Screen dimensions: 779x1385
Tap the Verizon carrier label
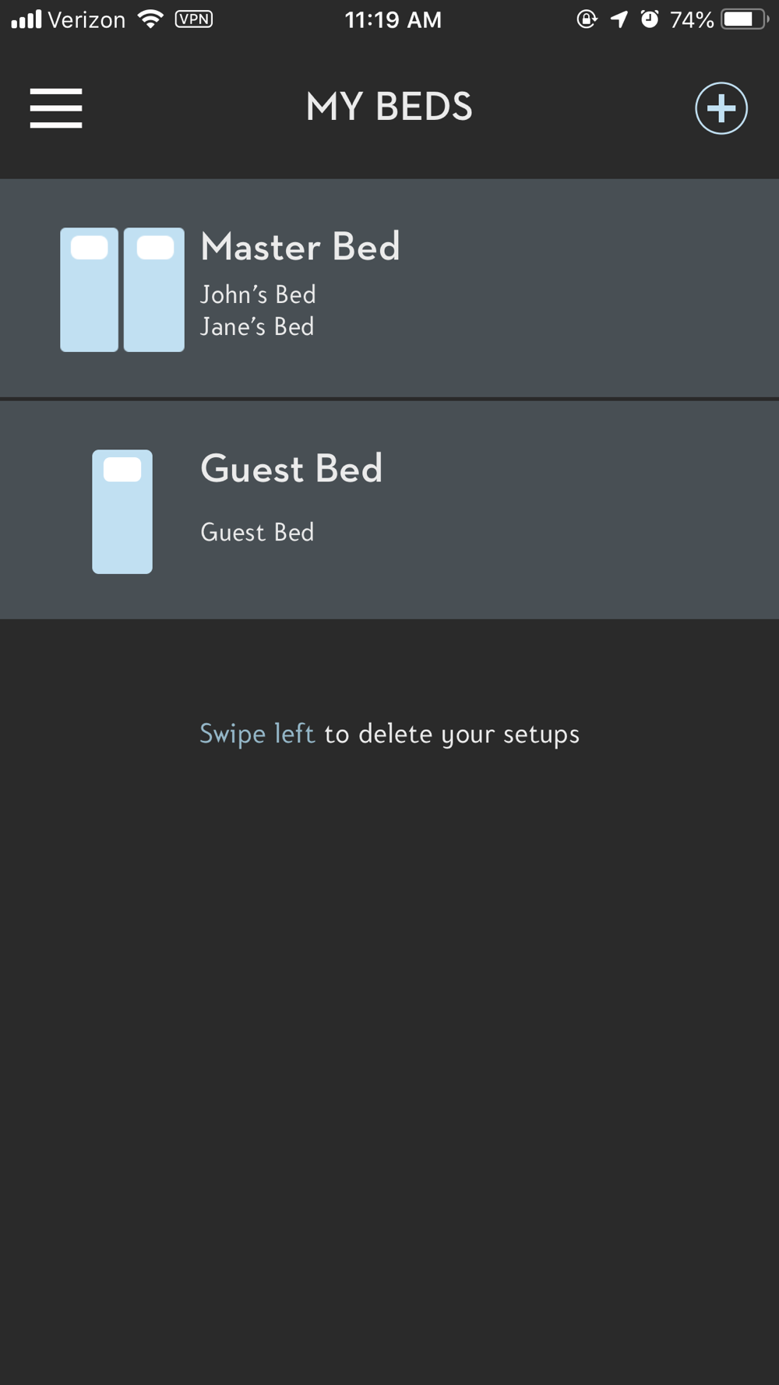tap(86, 19)
